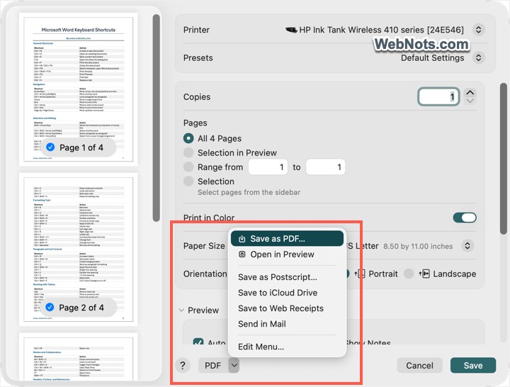Decrease copies with the down stepper arrow
Viewport: 510px width, 387px height.
tap(470, 101)
